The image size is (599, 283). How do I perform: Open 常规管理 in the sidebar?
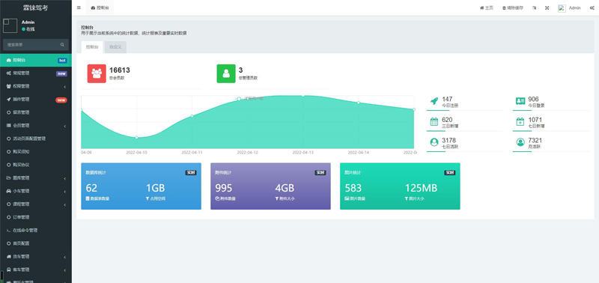point(36,73)
